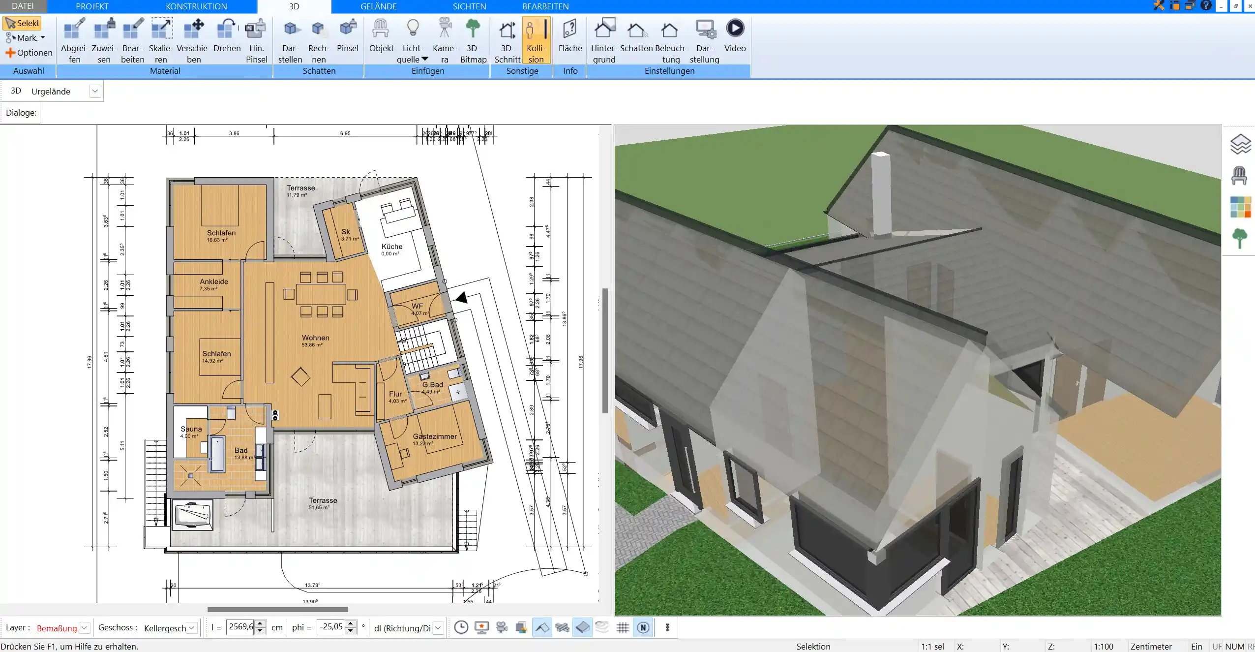The height and width of the screenshot is (652, 1255).
Task: Click the plan view vertical scrollbar
Action: pos(605,350)
